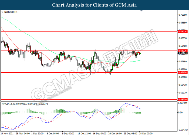Click the 0.67280 price scale value
This screenshot has height=135, width=189.
click(183, 69)
